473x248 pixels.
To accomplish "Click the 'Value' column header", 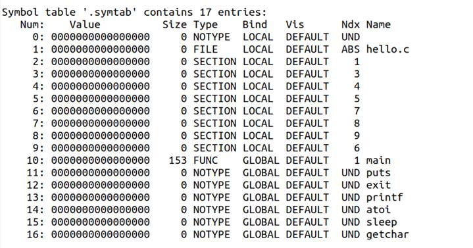I will [85, 24].
